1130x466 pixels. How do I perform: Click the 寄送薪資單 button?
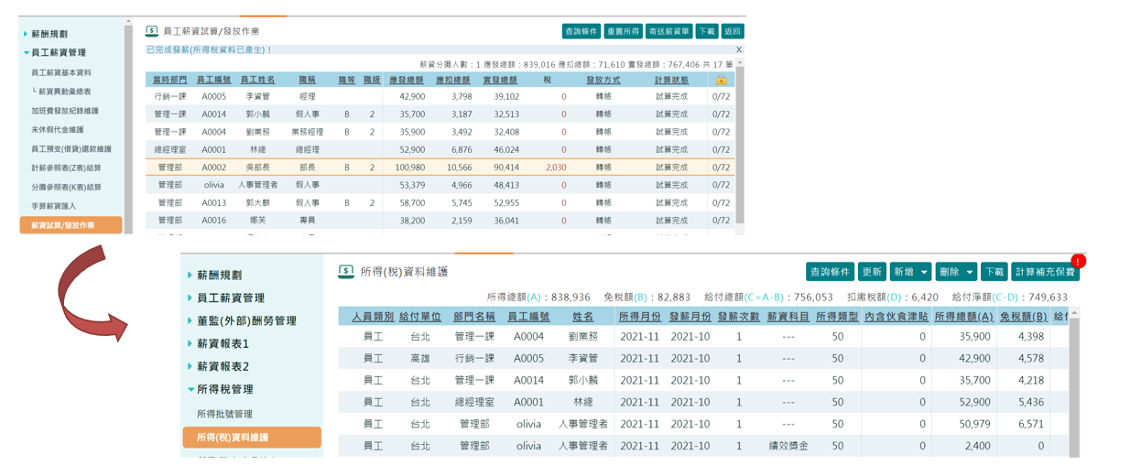(x=668, y=31)
